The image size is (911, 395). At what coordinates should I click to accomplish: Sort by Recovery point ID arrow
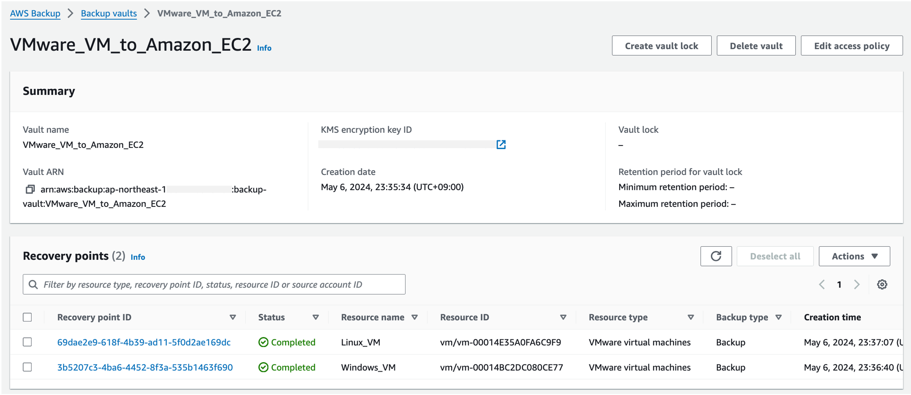click(x=233, y=317)
